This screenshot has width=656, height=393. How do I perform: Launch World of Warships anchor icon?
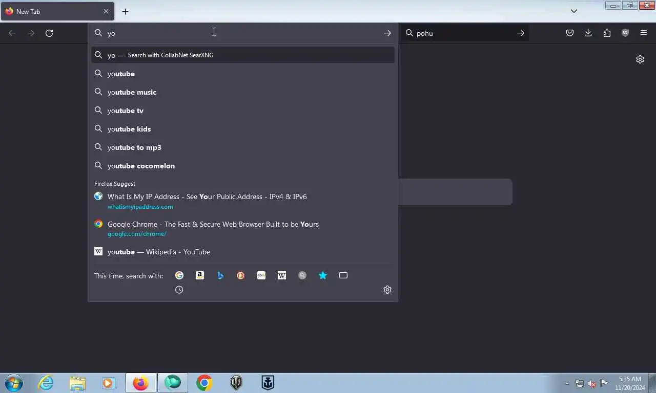point(268,383)
